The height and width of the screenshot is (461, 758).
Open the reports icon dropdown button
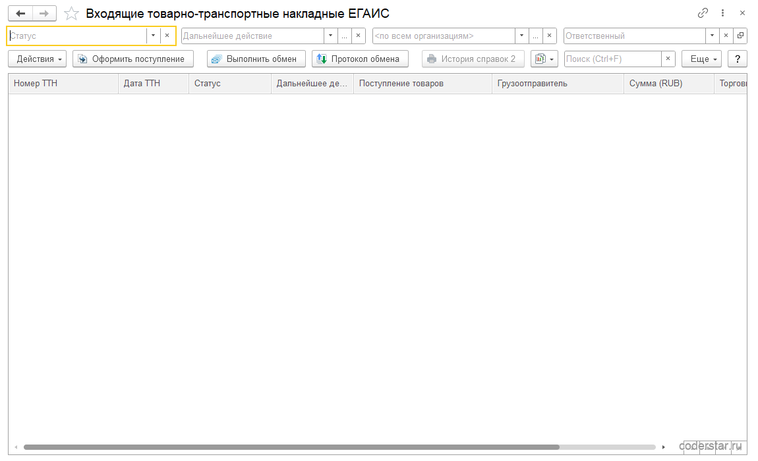pyautogui.click(x=544, y=59)
